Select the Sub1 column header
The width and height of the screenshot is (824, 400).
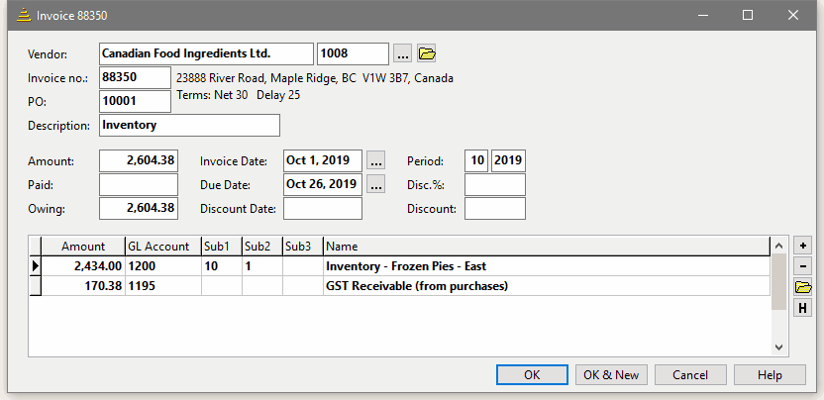pos(221,246)
